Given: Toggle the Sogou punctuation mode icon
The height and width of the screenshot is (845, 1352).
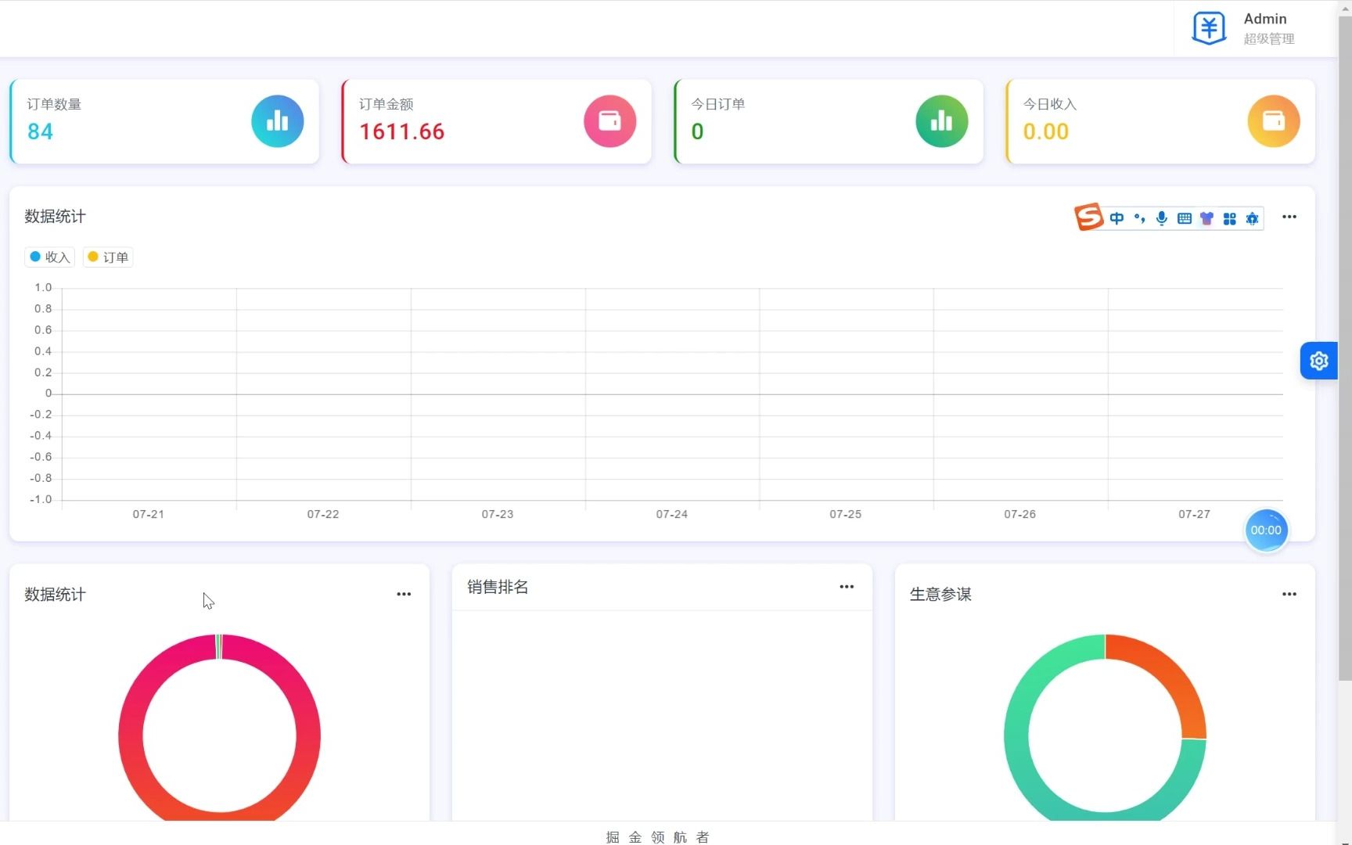Looking at the screenshot, I should 1139,218.
